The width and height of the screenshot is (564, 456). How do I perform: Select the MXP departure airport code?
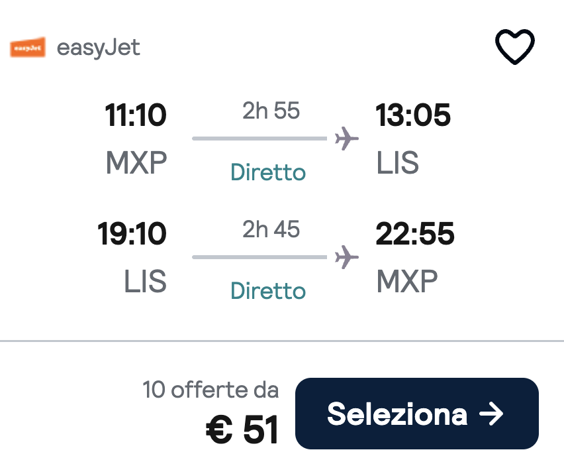click(x=138, y=162)
